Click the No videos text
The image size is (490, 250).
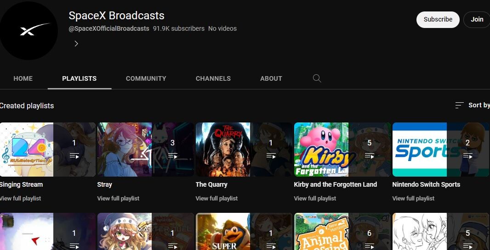click(x=222, y=29)
